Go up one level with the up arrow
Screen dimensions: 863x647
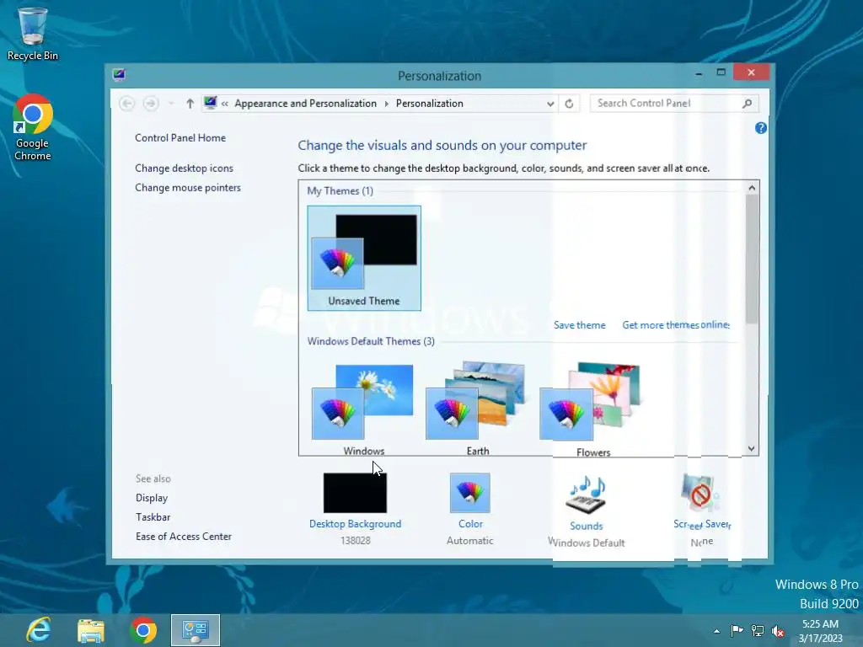190,104
